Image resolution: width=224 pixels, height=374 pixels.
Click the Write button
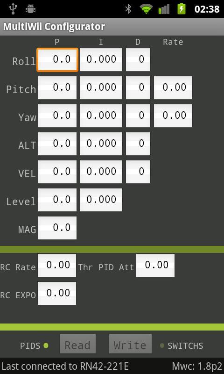[130, 344]
